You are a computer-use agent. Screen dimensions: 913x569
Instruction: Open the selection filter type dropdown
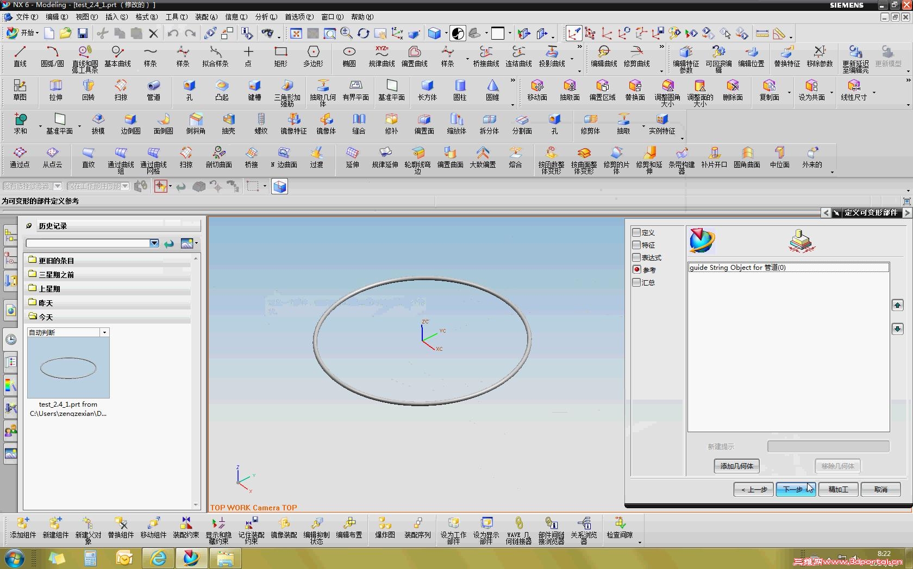click(x=57, y=186)
